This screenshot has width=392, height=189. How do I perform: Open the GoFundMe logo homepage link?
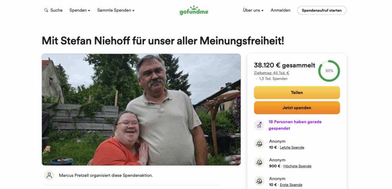click(x=194, y=10)
